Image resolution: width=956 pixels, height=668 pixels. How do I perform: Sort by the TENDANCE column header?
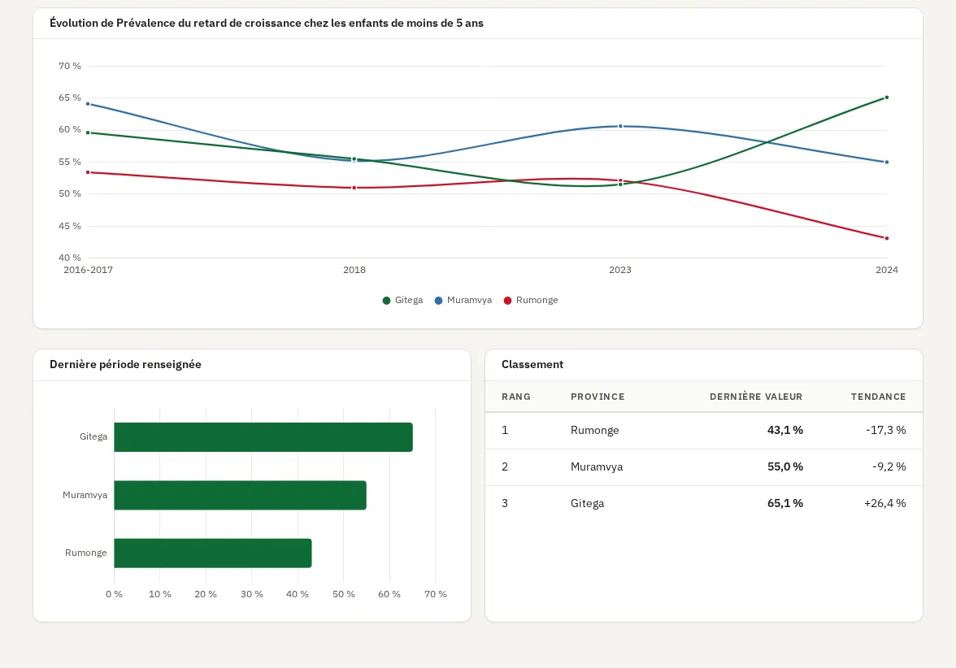pos(879,397)
